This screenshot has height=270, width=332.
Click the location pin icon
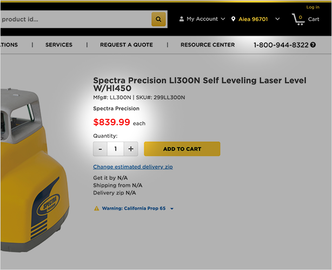[x=233, y=19]
